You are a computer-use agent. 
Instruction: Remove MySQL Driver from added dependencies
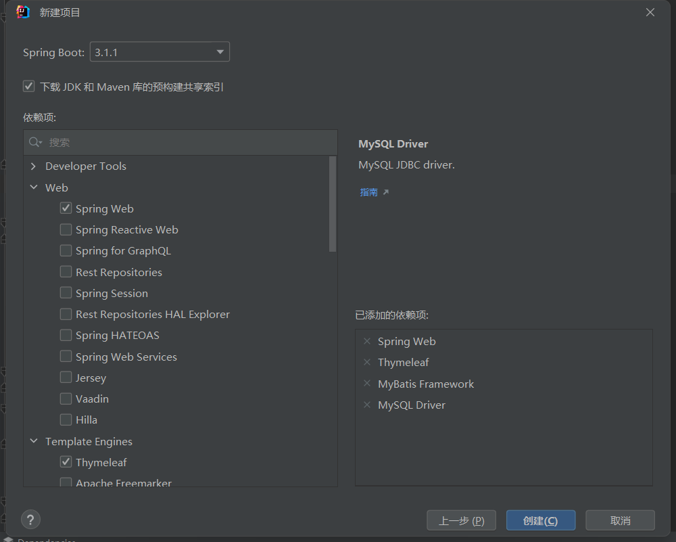click(367, 405)
